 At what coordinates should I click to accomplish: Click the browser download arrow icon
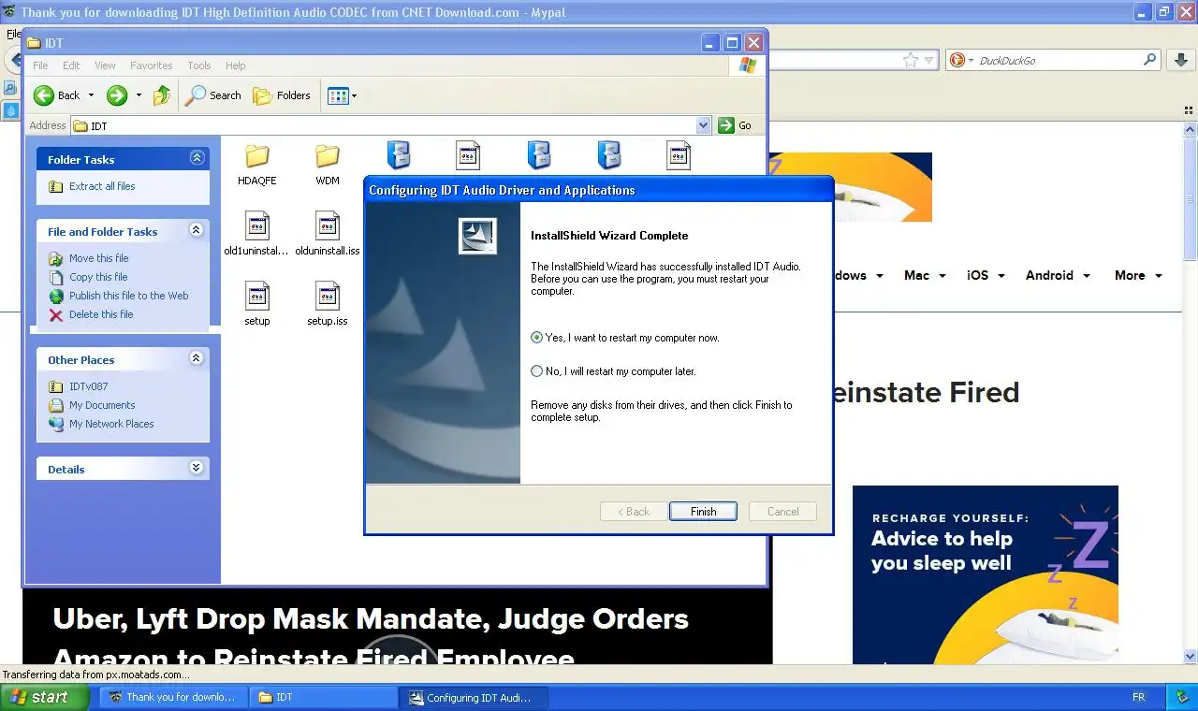pyautogui.click(x=1180, y=60)
